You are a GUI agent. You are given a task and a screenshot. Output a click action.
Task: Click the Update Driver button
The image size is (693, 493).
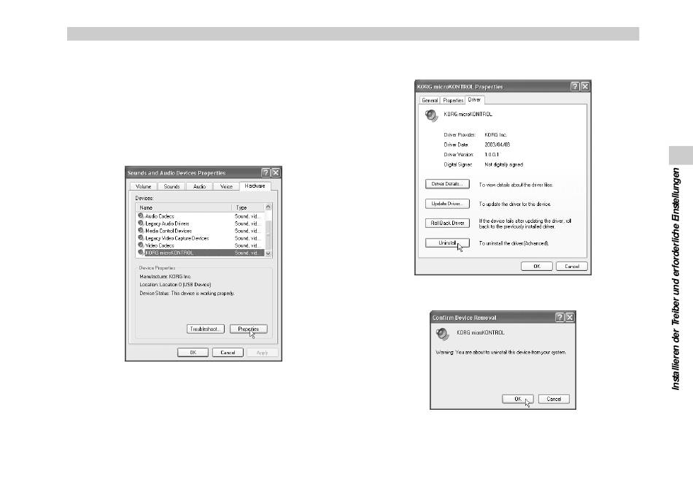coord(447,204)
